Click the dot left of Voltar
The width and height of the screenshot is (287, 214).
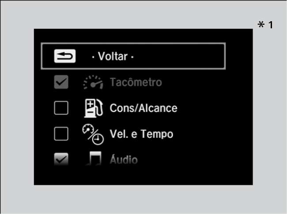click(93, 57)
